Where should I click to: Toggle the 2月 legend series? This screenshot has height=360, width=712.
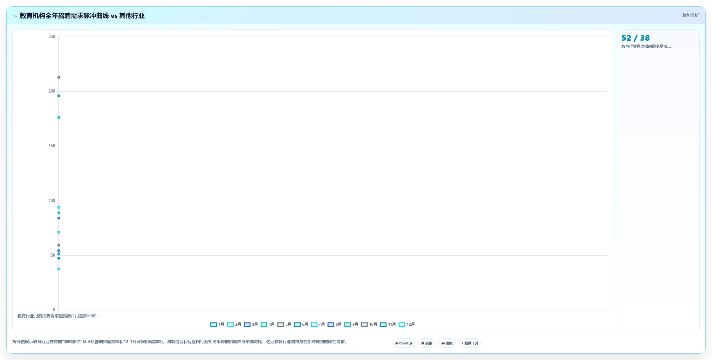click(x=234, y=324)
